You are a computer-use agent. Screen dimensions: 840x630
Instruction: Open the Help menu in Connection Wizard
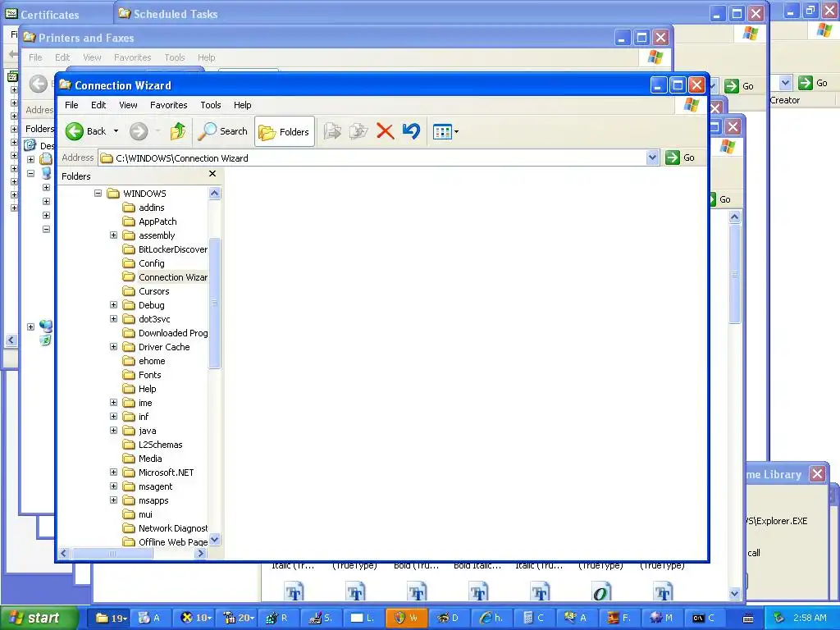[x=242, y=105]
